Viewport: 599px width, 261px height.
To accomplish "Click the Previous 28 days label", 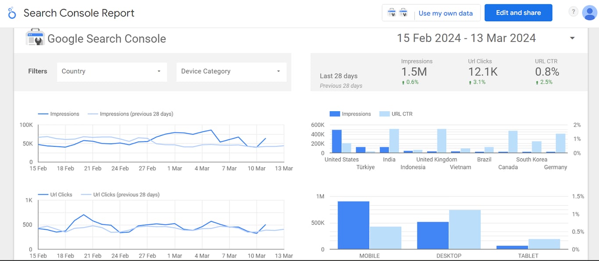I will tap(341, 86).
